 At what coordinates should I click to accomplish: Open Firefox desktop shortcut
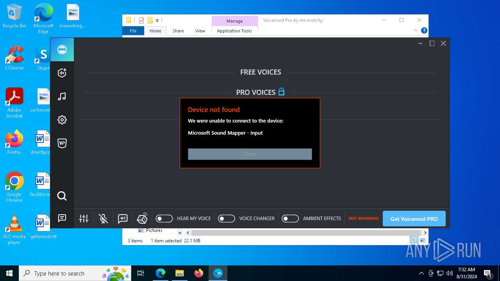tap(14, 142)
